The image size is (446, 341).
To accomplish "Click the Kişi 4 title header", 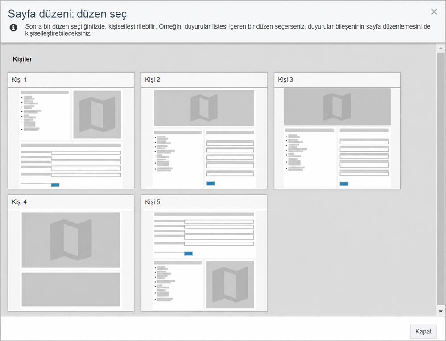I will 71,202.
